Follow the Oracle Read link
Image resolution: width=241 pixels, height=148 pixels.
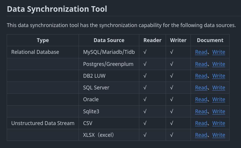[201, 99]
